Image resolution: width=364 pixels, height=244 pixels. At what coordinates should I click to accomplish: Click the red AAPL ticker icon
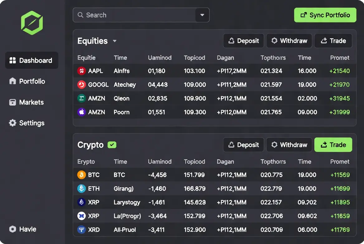(81, 71)
